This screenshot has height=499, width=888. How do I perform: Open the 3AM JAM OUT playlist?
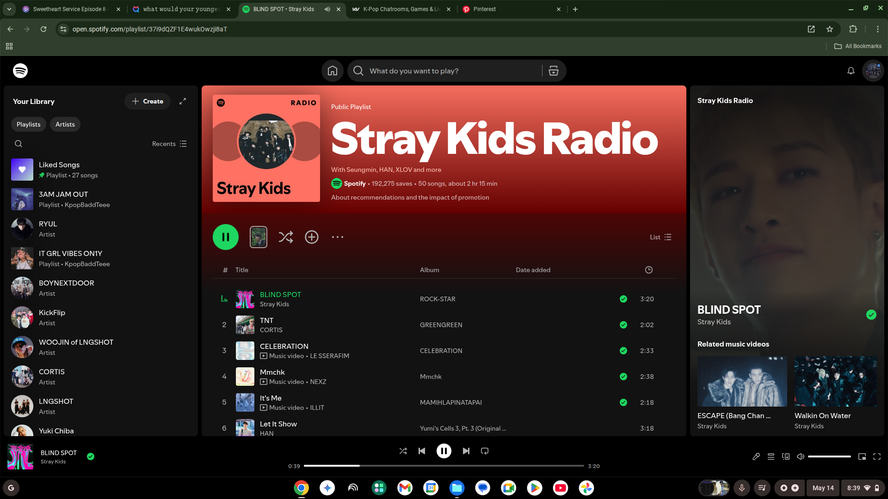[101, 199]
